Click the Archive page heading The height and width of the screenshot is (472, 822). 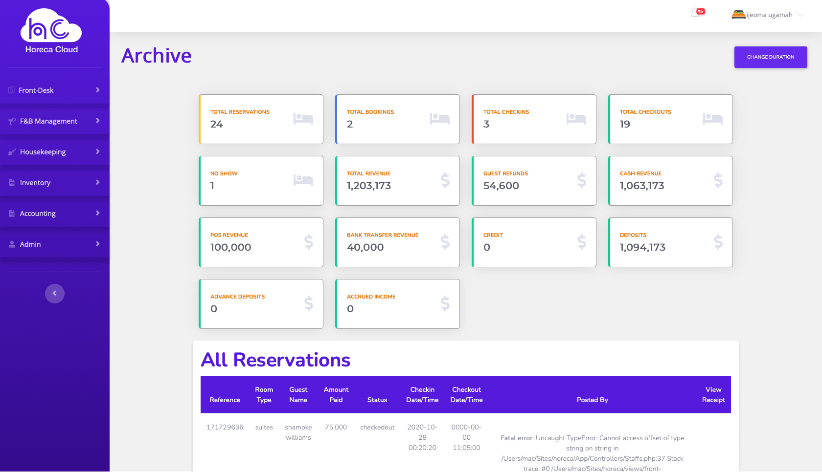click(x=157, y=56)
